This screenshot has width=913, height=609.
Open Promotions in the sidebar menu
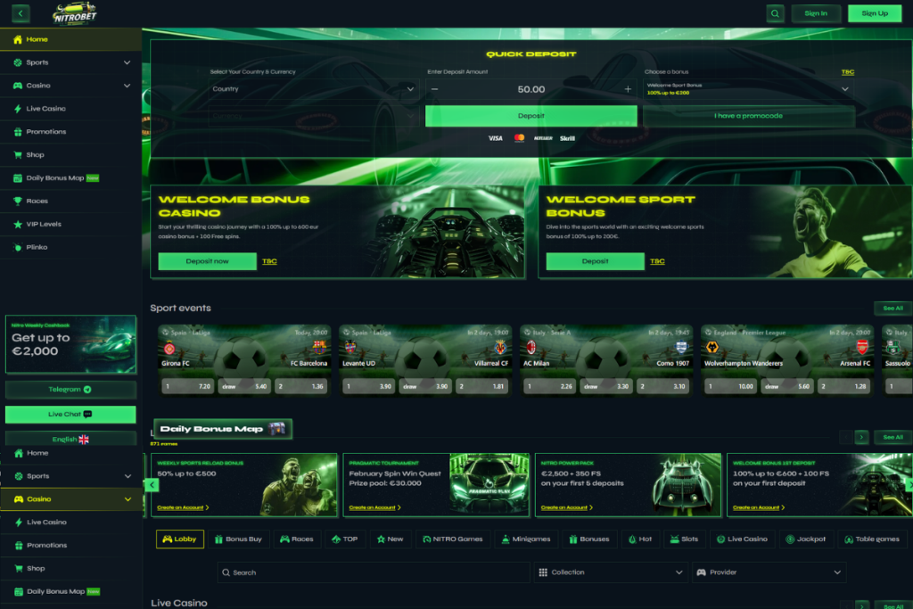(46, 132)
